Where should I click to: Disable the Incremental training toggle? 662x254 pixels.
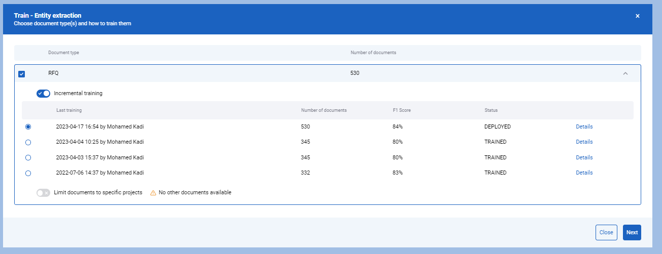[x=43, y=94]
